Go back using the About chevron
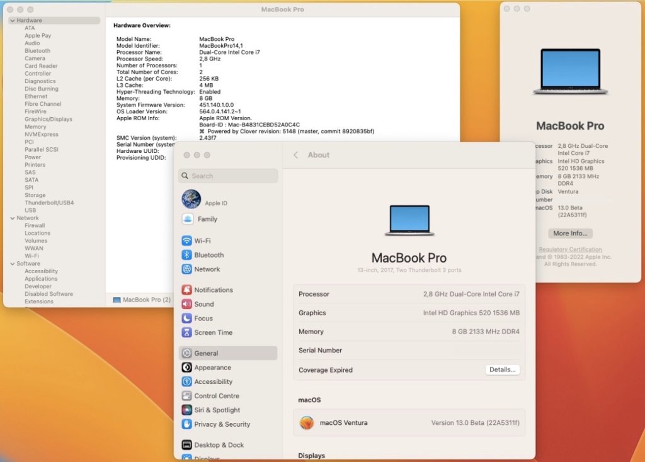The height and width of the screenshot is (462, 645). point(296,155)
